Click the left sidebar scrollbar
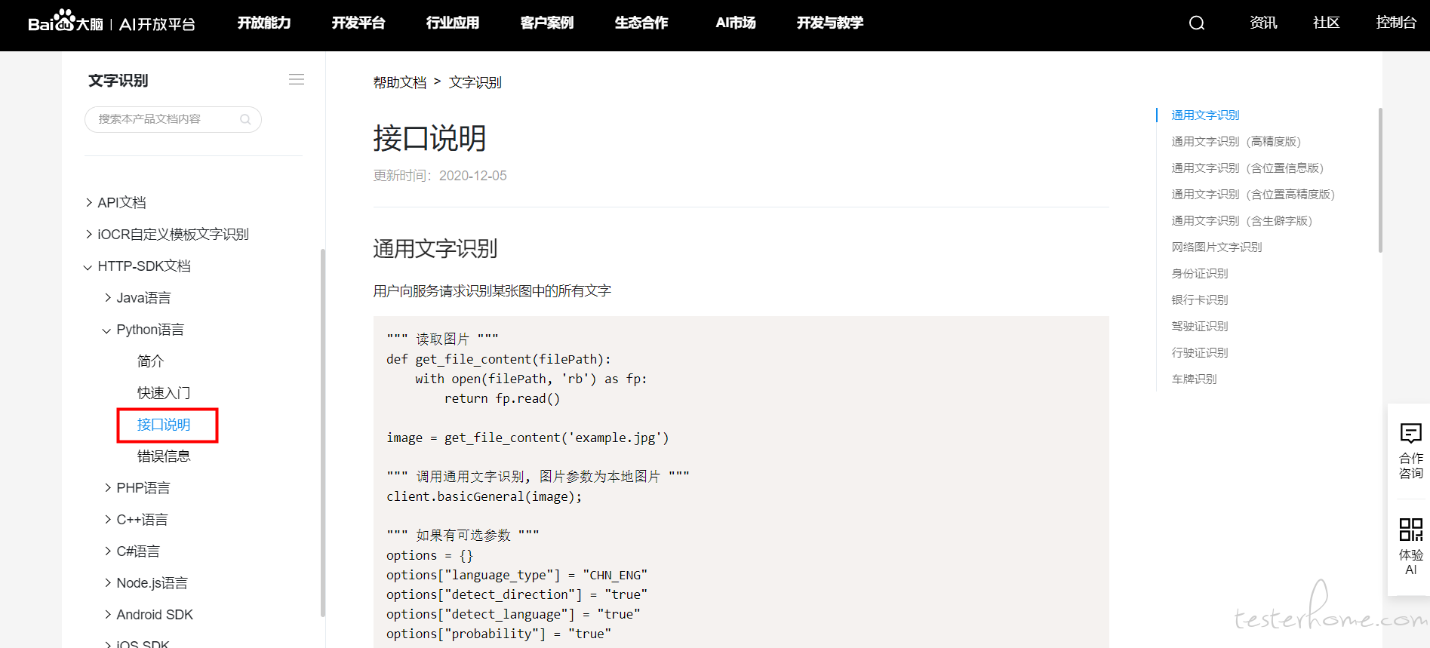Viewport: 1430px width, 648px height. (x=323, y=433)
